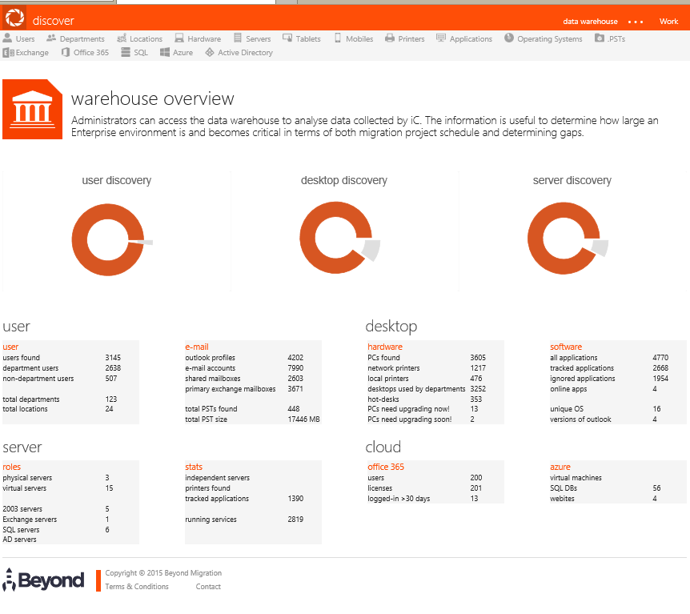
Task: Click the 'PCs found' row
Action: tap(435, 357)
